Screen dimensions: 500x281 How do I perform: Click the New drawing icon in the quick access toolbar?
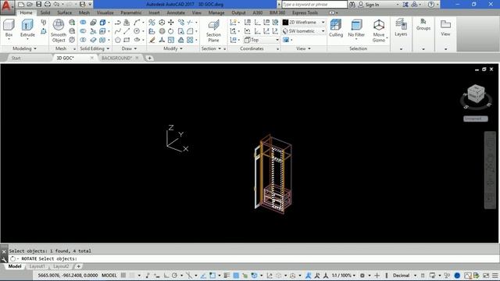tap(21, 4)
